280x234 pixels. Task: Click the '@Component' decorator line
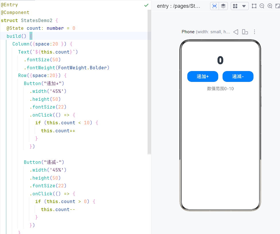(15, 13)
